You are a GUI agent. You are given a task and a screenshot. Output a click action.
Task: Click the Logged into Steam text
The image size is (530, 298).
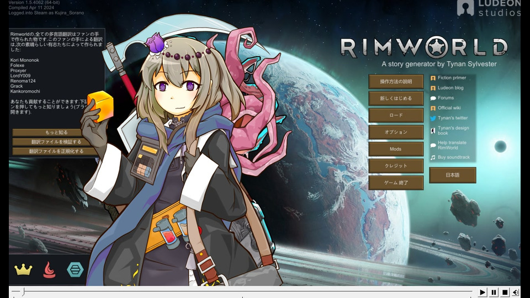tap(46, 13)
